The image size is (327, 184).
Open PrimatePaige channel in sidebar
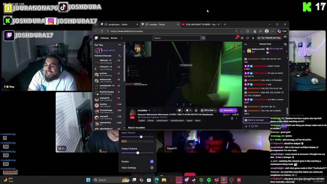(109, 111)
